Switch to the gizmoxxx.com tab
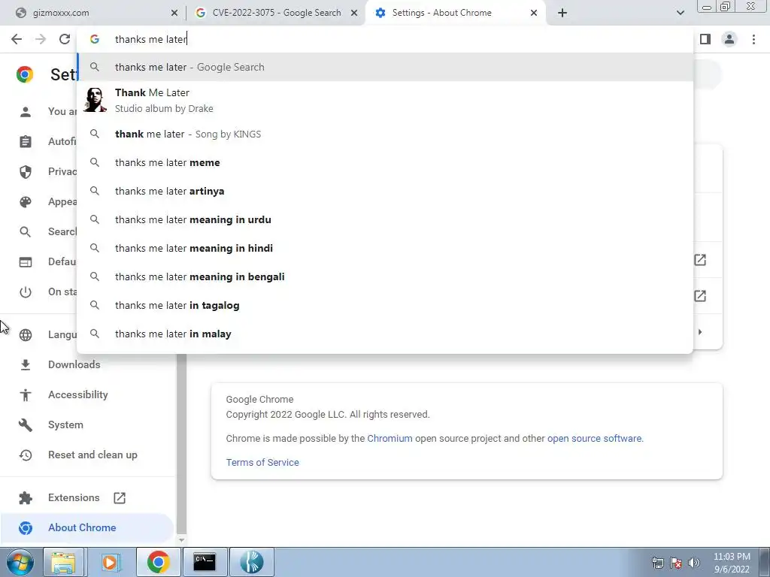Image resolution: width=770 pixels, height=577 pixels. [x=93, y=13]
